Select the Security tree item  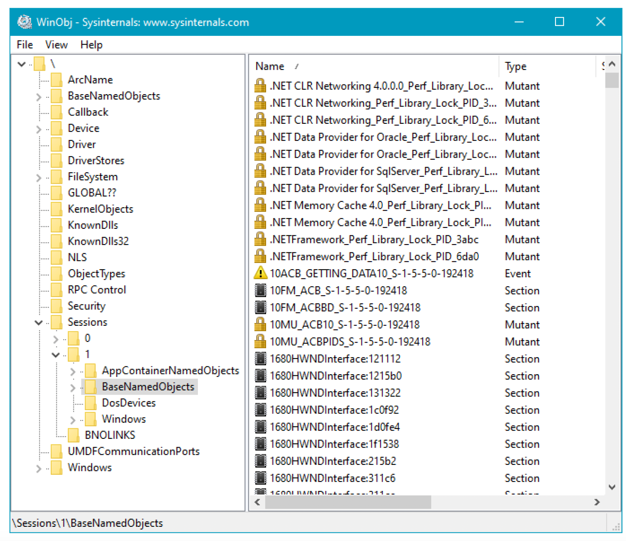(x=87, y=306)
